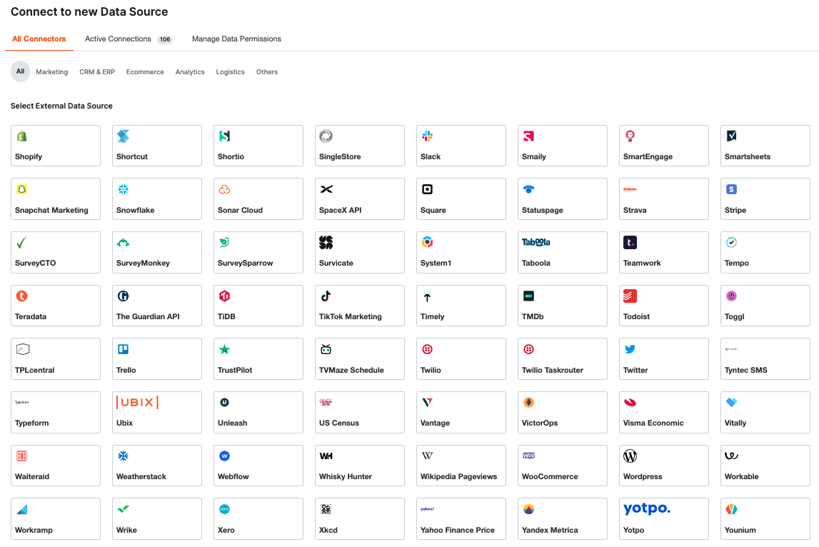Select the Taboola logo
Viewport: 819px width, 547px height.
536,242
